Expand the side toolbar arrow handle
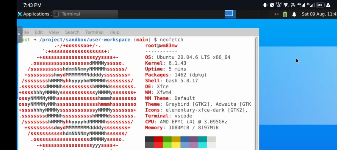 coord(19,34)
